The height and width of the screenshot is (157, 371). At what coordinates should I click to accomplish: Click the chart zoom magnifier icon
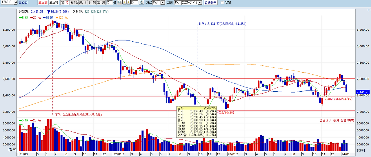pos(119,2)
